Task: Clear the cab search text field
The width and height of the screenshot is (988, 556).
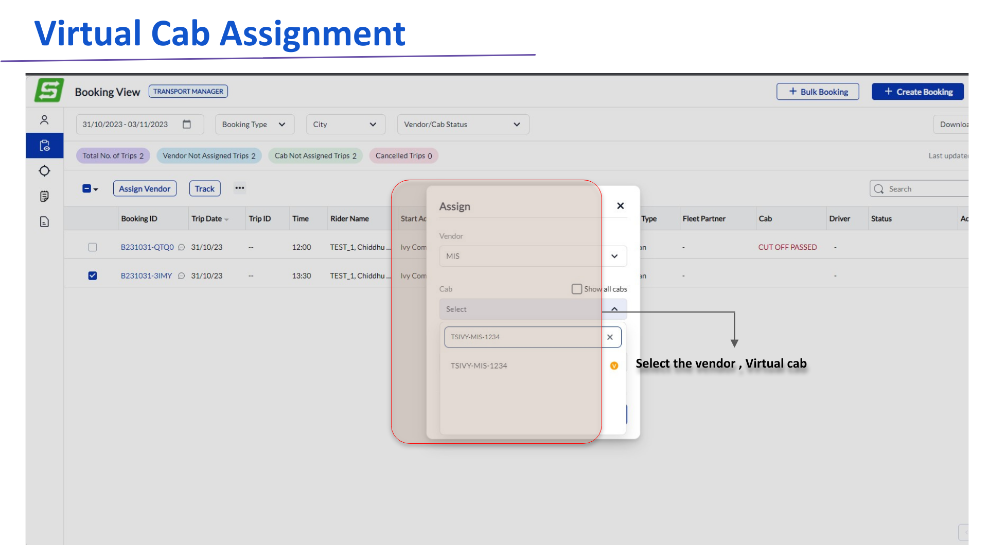Action: click(x=610, y=337)
